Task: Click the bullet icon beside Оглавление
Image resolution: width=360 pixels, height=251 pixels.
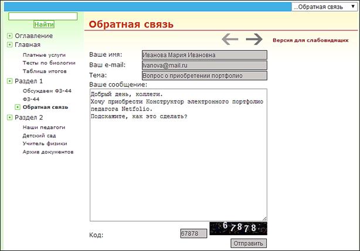Action: pyautogui.click(x=9, y=36)
